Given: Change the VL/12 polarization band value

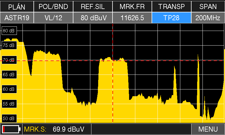Looking at the screenshot, I should pos(53,18).
